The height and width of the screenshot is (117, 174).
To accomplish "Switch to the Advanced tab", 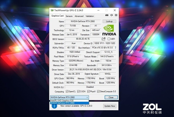I will click(x=79, y=16).
